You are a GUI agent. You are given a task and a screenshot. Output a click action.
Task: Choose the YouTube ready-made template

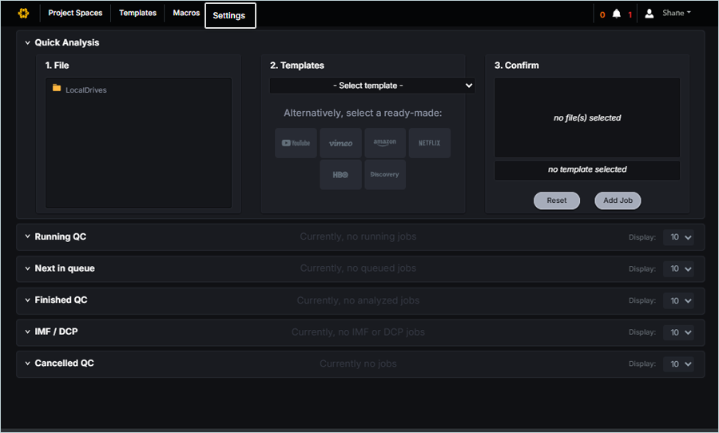(296, 143)
